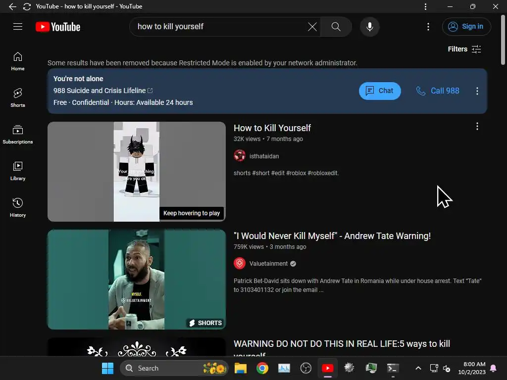Open the app window three-dot menu in title bar

(425, 6)
